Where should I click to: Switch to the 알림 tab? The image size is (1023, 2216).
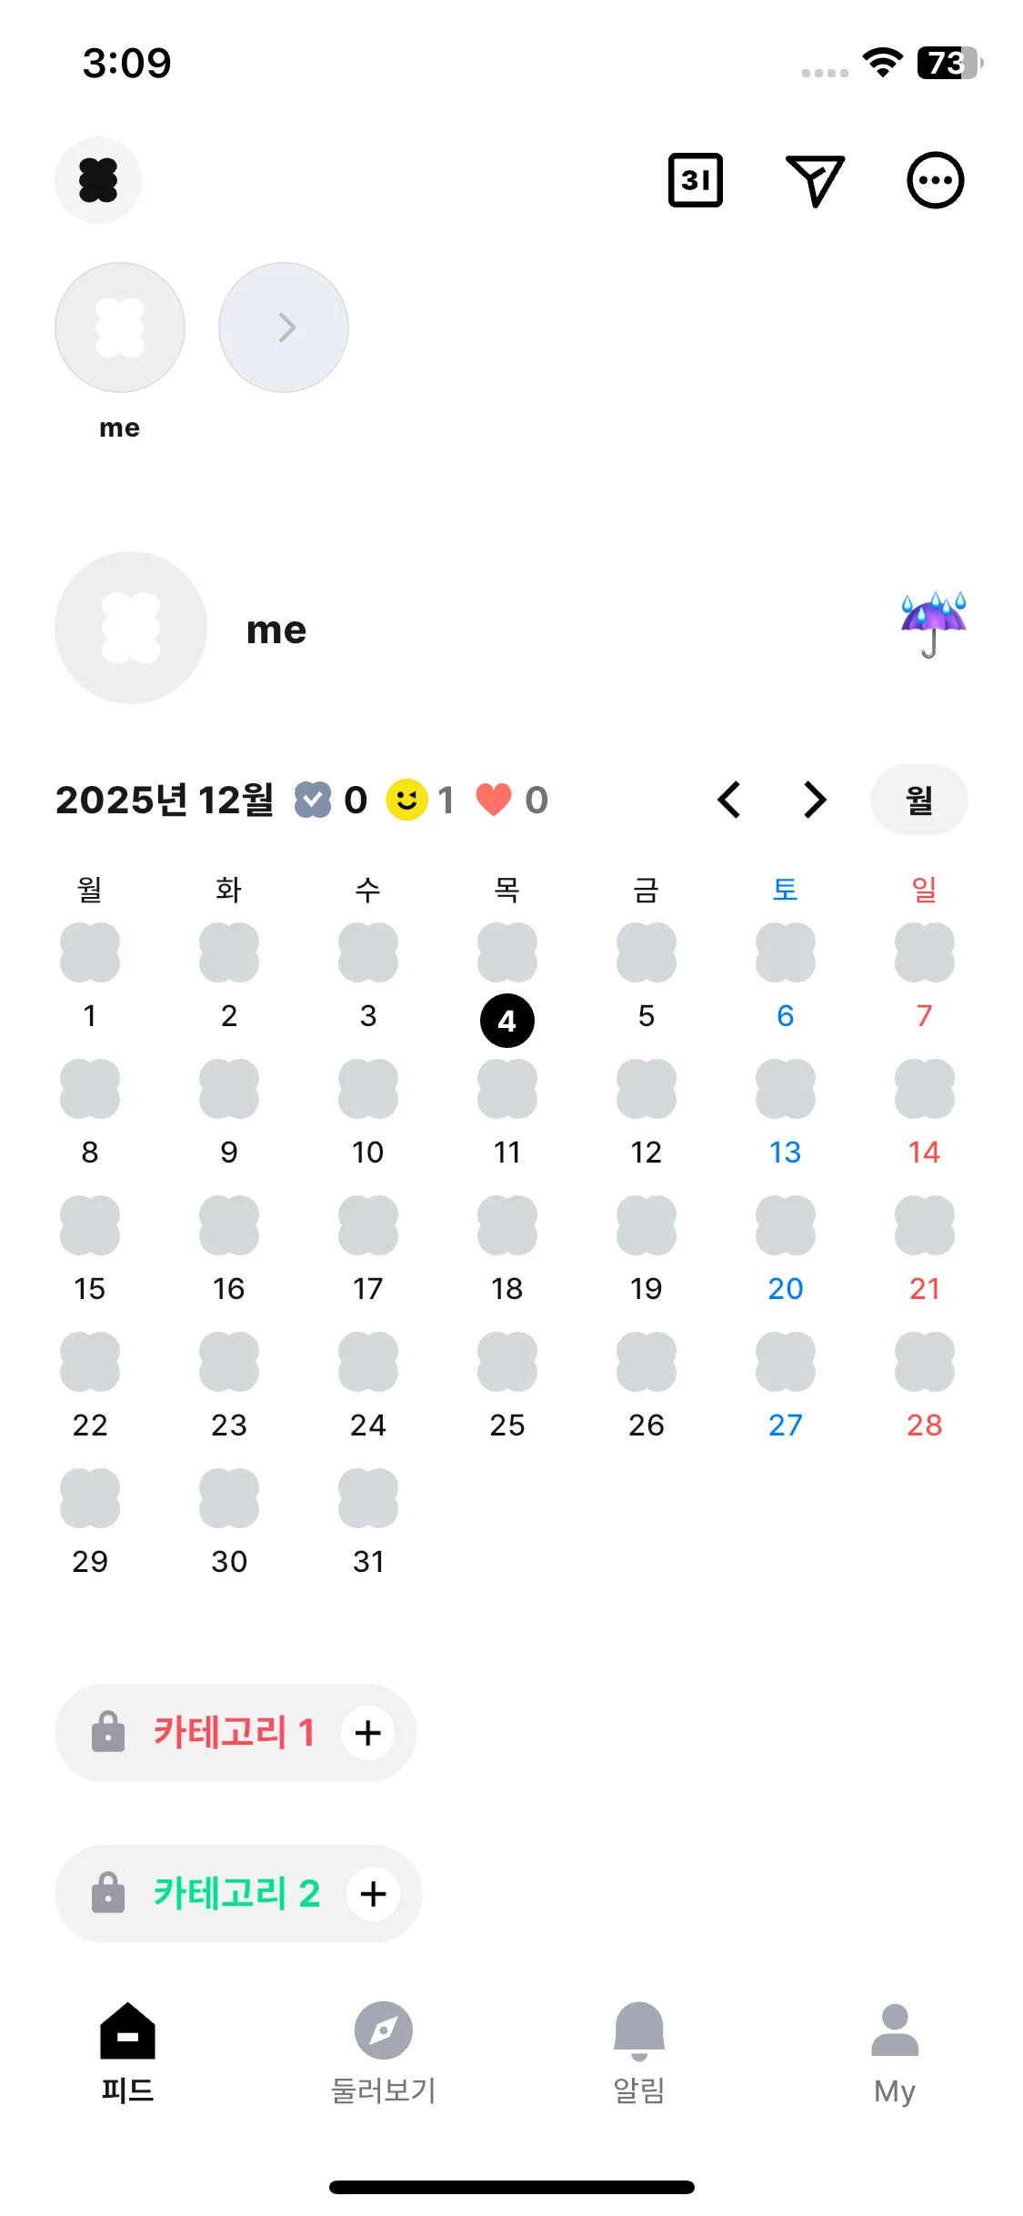[639, 2052]
